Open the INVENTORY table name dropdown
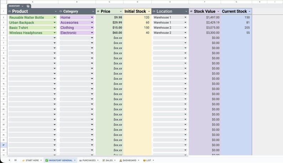 click(22, 6)
